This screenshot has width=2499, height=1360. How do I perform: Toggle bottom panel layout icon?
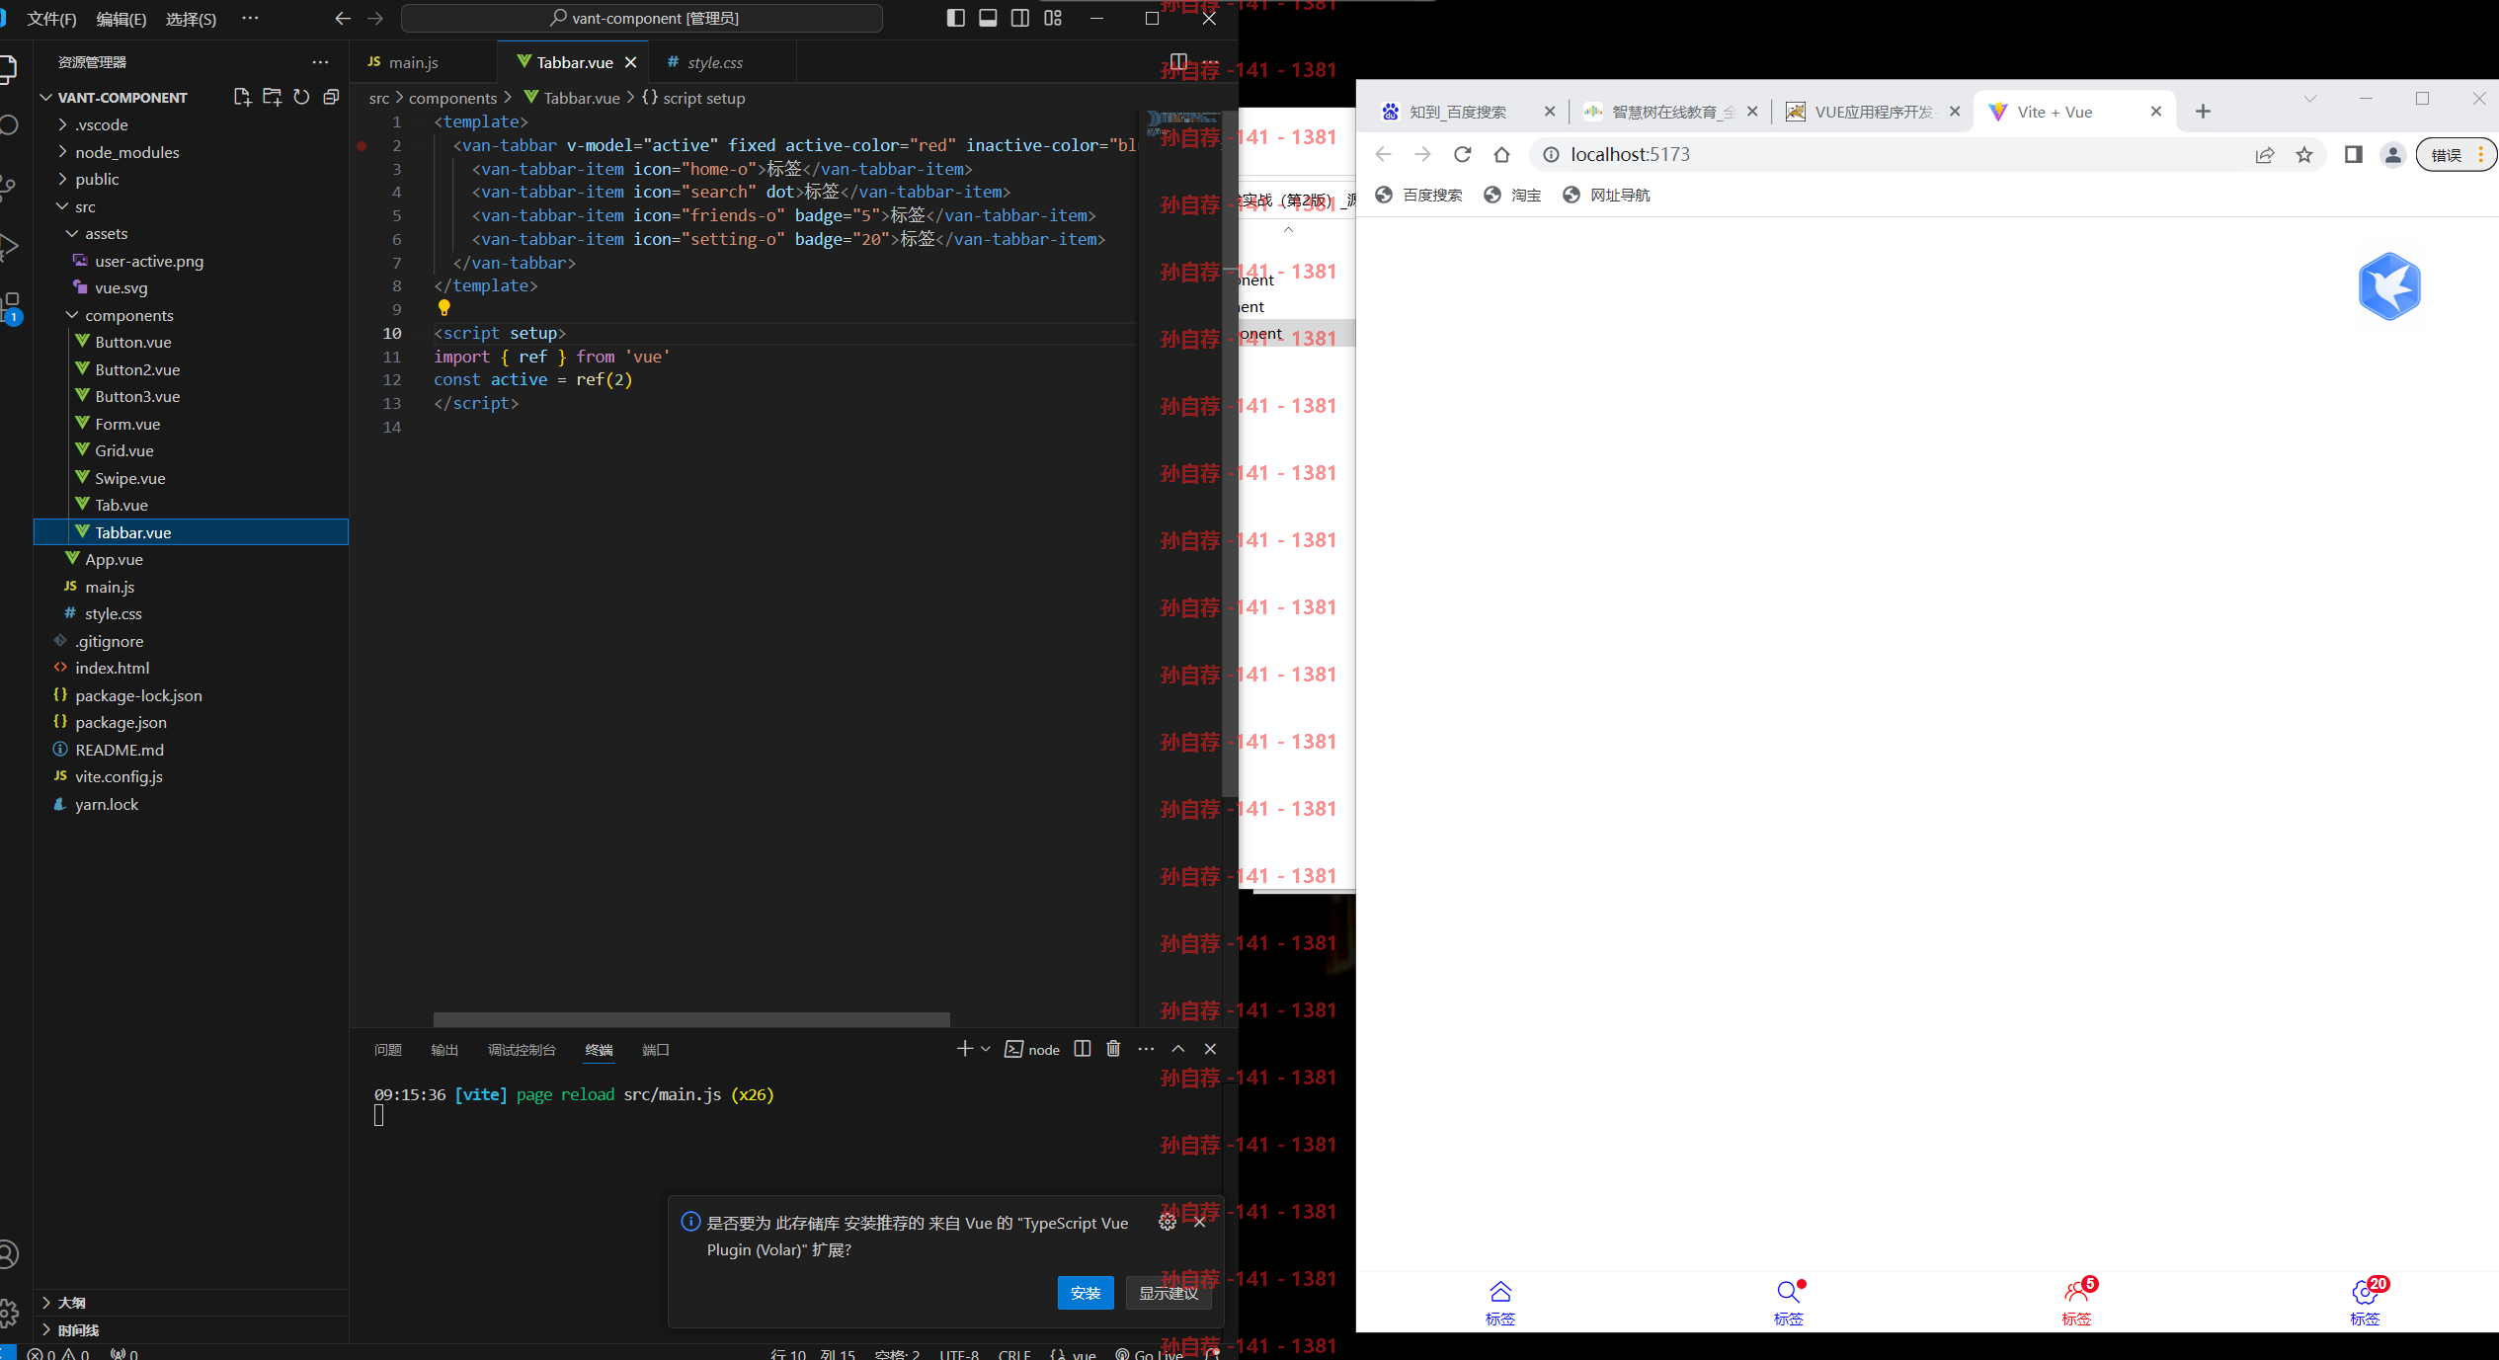[x=988, y=18]
